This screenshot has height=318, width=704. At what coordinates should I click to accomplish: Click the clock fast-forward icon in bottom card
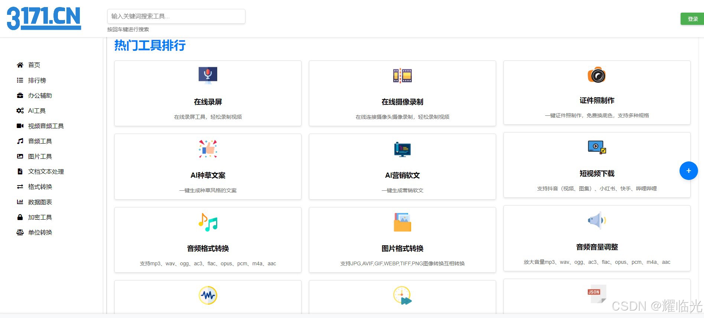pos(402,295)
